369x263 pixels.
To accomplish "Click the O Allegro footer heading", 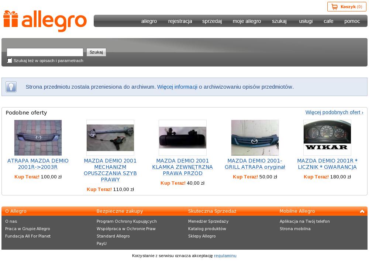I will [16, 211].
